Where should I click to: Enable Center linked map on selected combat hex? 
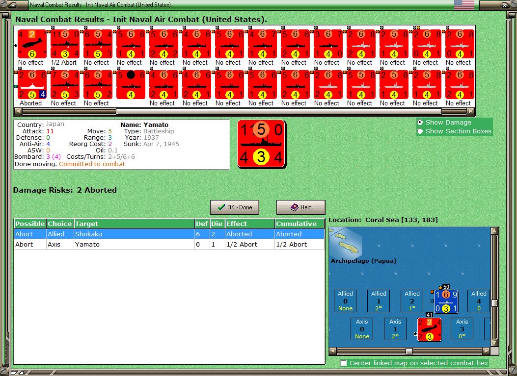[x=344, y=363]
